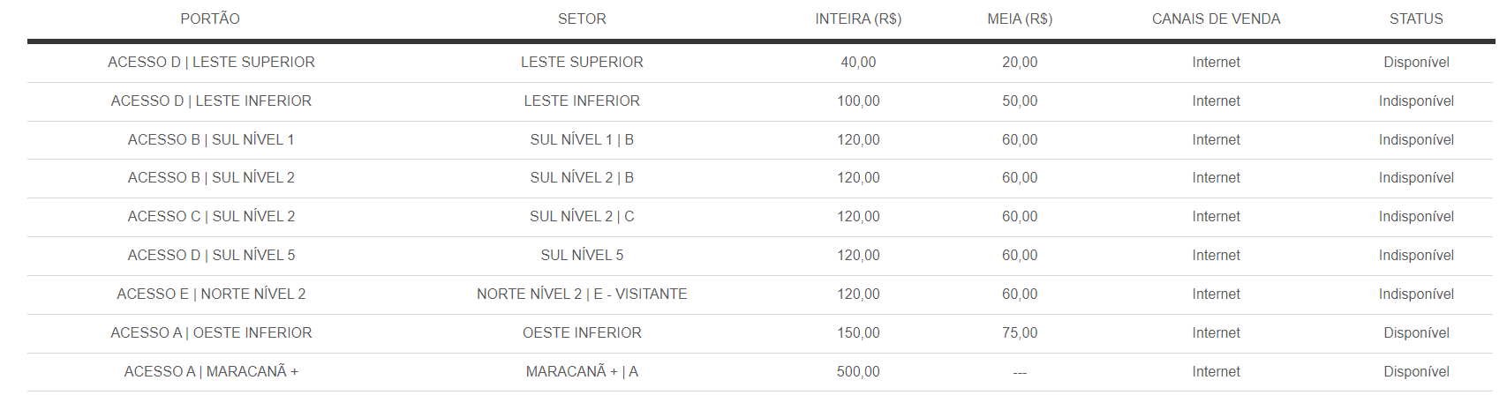
Task: Click the Internet sales channel for LESTE SUPERIOR
Action: pos(1216,63)
